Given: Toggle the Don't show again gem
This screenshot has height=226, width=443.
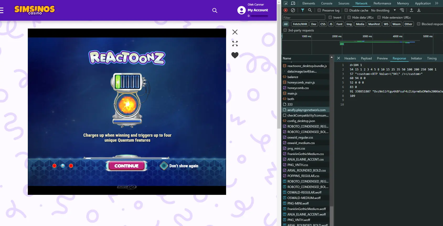Looking at the screenshot, I should [x=164, y=166].
